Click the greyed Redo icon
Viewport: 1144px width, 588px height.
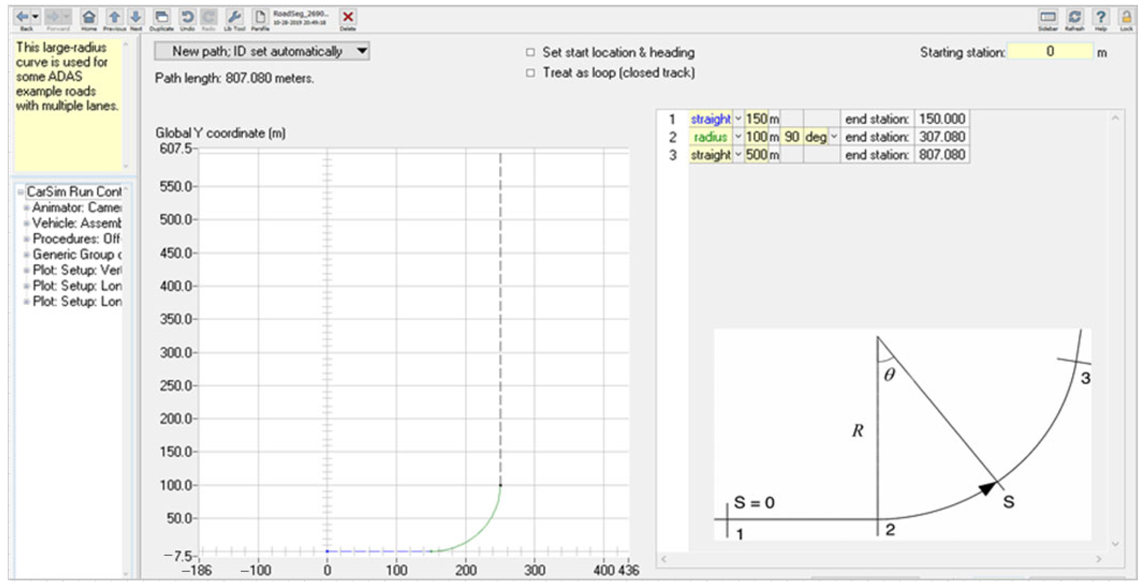point(208,17)
